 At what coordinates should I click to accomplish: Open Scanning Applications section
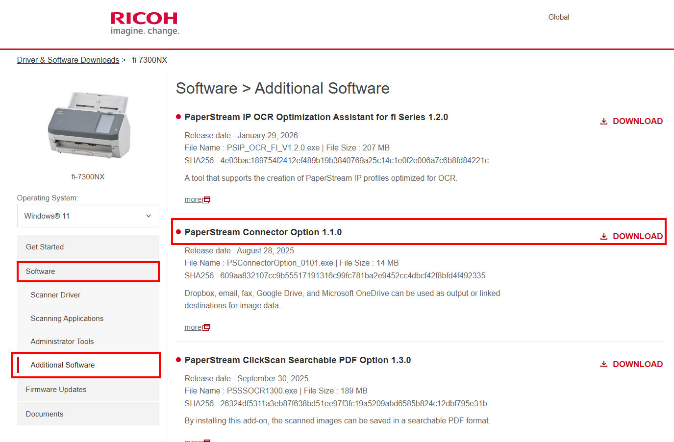[67, 319]
